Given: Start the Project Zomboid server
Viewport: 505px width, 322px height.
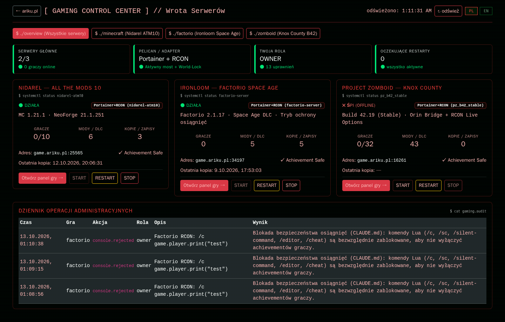Looking at the screenshot, I should [403, 185].
